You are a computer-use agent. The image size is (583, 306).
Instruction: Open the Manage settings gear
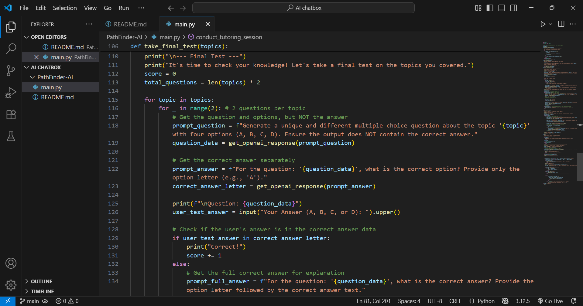click(x=11, y=285)
